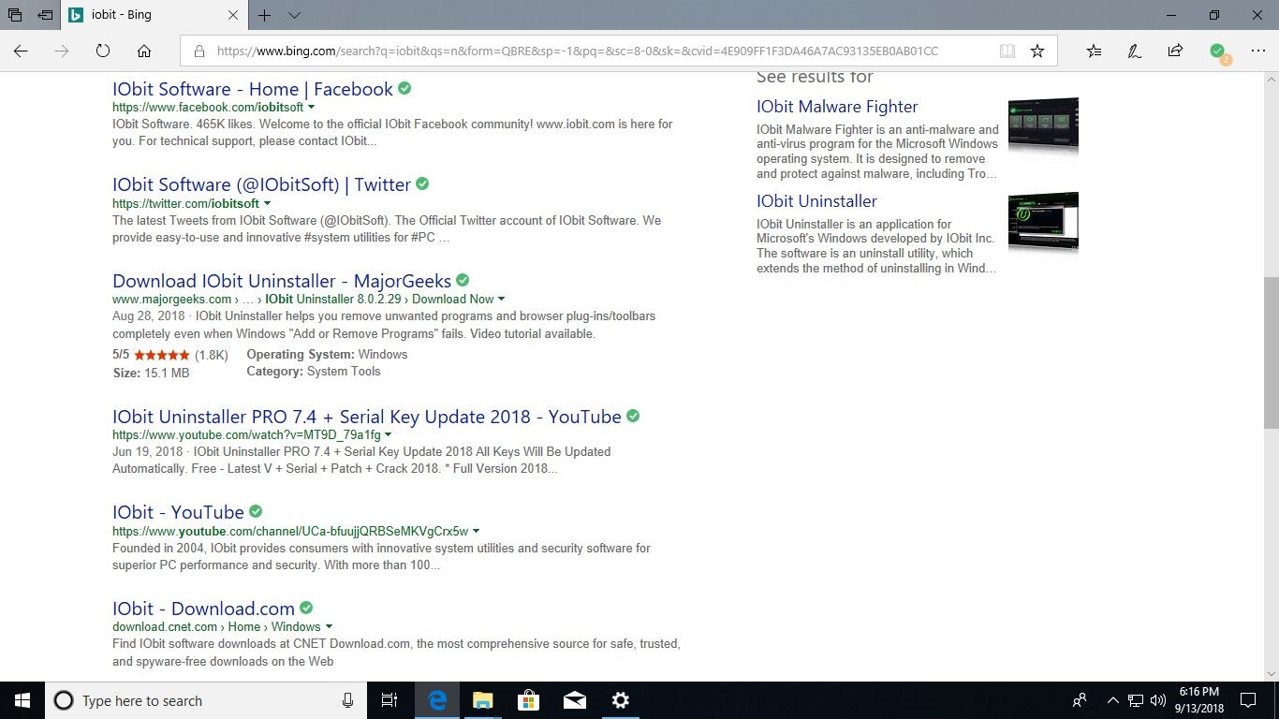Expand the youtube.com/watch URL dropdown
Viewport: 1279px width, 719px height.
[389, 435]
